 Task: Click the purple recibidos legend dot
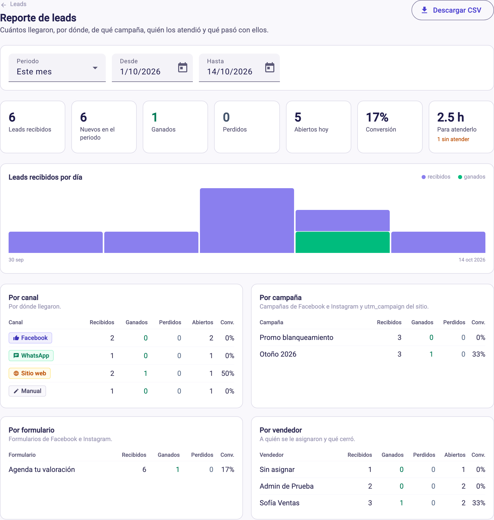pyautogui.click(x=423, y=177)
